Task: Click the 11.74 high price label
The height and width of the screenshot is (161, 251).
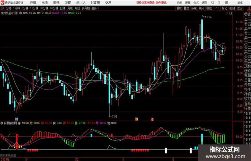Action: tap(208, 17)
